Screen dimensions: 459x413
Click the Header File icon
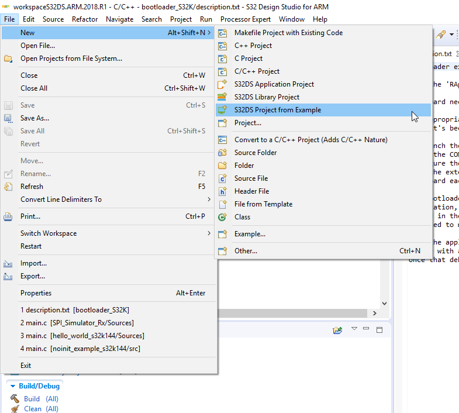[222, 191]
